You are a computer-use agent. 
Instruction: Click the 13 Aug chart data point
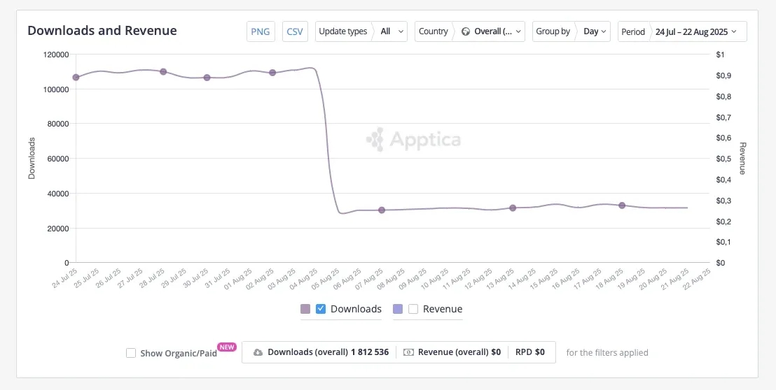tap(513, 208)
